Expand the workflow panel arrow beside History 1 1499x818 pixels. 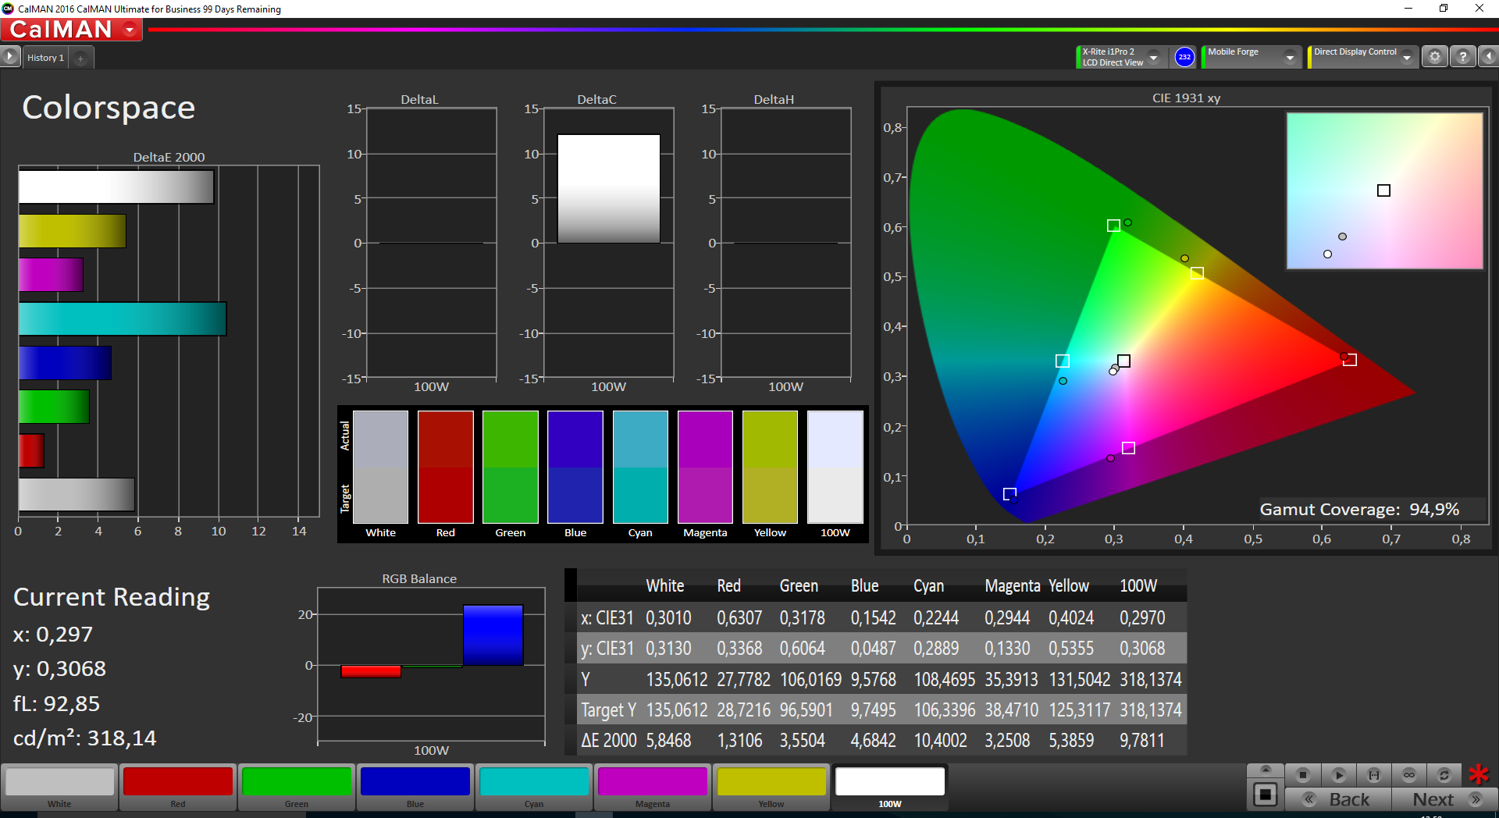[x=10, y=57]
